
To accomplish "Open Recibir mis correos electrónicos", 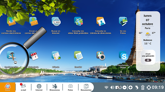I will pos(11,21).
